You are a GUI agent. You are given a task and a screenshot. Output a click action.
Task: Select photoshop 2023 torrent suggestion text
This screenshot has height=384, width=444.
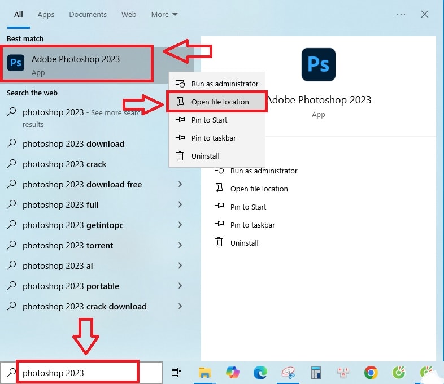coord(68,246)
